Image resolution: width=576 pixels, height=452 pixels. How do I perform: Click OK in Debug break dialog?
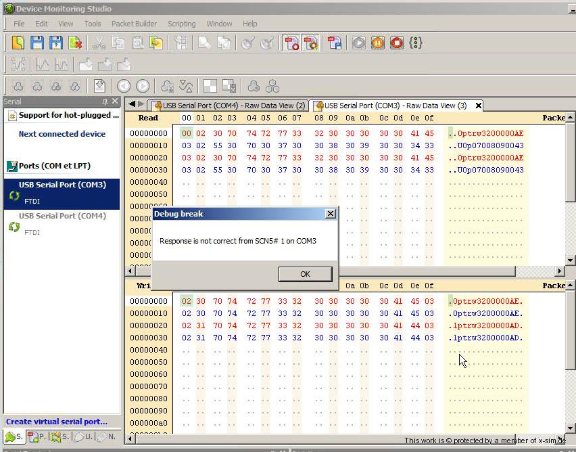305,274
